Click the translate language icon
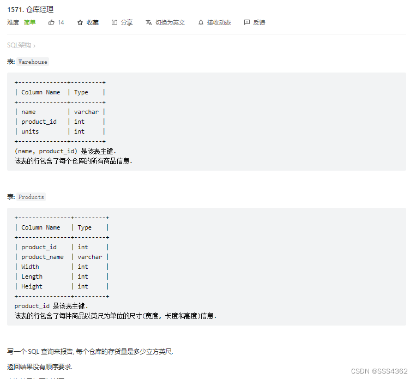Screen dimensions: 416x379 tap(148, 22)
